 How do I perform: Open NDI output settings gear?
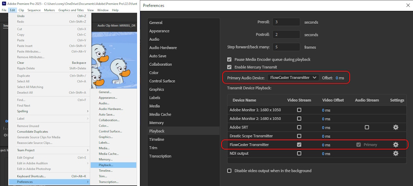[x=396, y=153]
